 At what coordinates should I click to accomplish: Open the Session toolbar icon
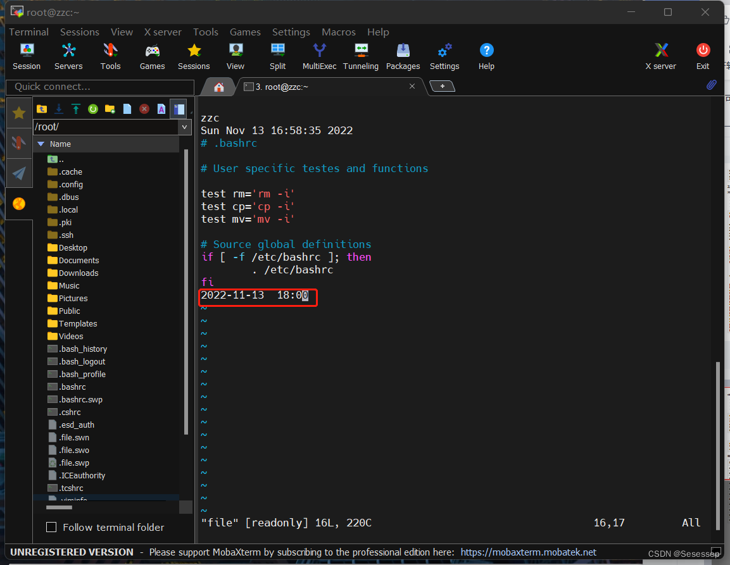(x=27, y=56)
